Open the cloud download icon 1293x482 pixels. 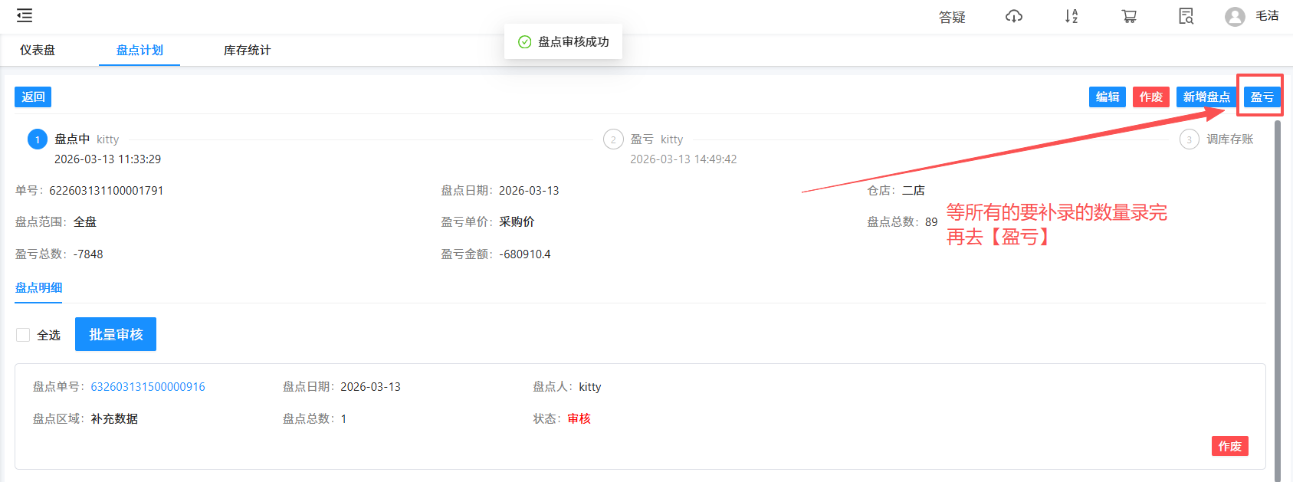(x=1013, y=16)
